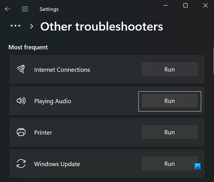Maximize the Settings window
Screen dimensions: 214x182
(x=185, y=5)
